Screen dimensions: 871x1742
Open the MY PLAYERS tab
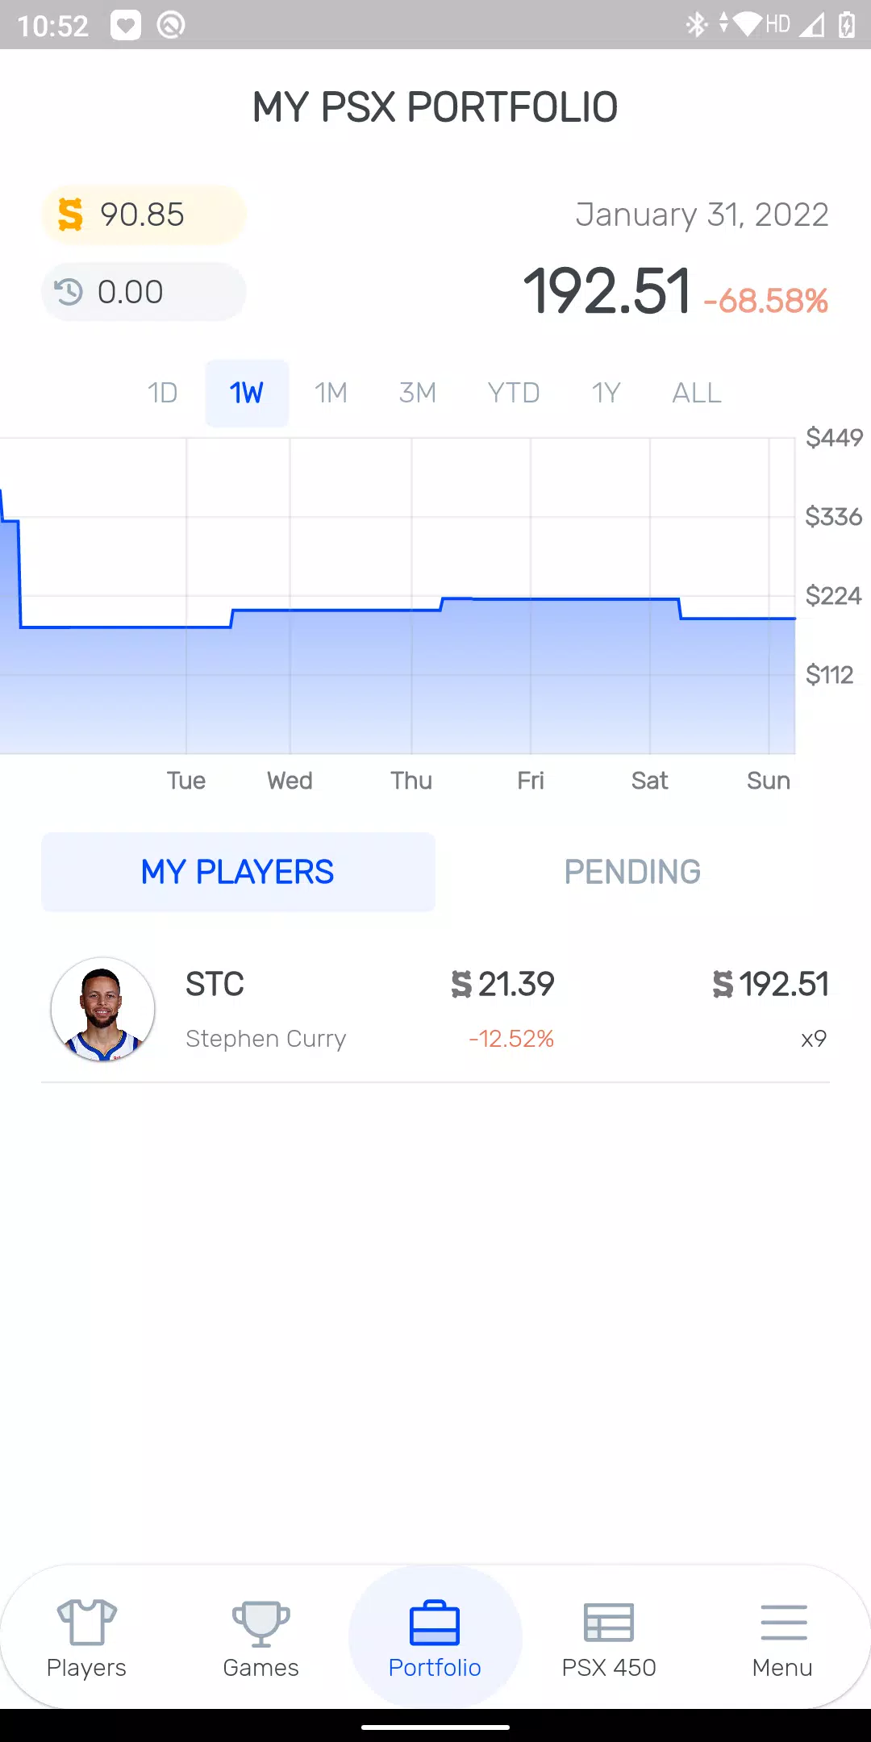(x=237, y=872)
